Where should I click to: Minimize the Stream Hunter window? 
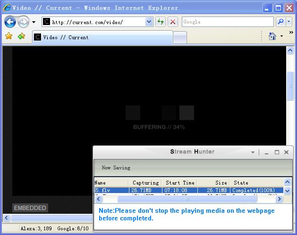(x=266, y=152)
